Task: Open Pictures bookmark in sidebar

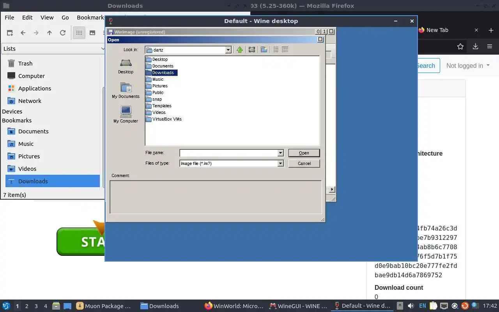Action: click(29, 156)
